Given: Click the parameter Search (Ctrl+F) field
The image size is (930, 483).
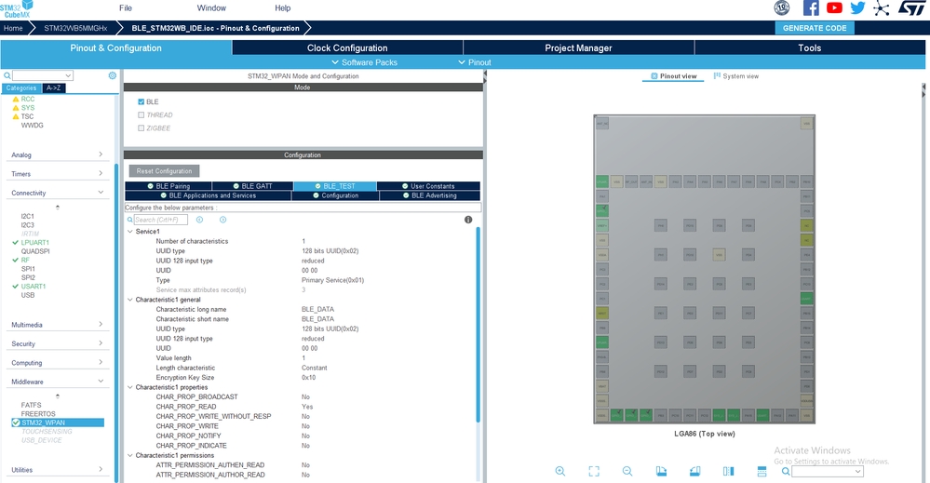Looking at the screenshot, I should pos(161,220).
